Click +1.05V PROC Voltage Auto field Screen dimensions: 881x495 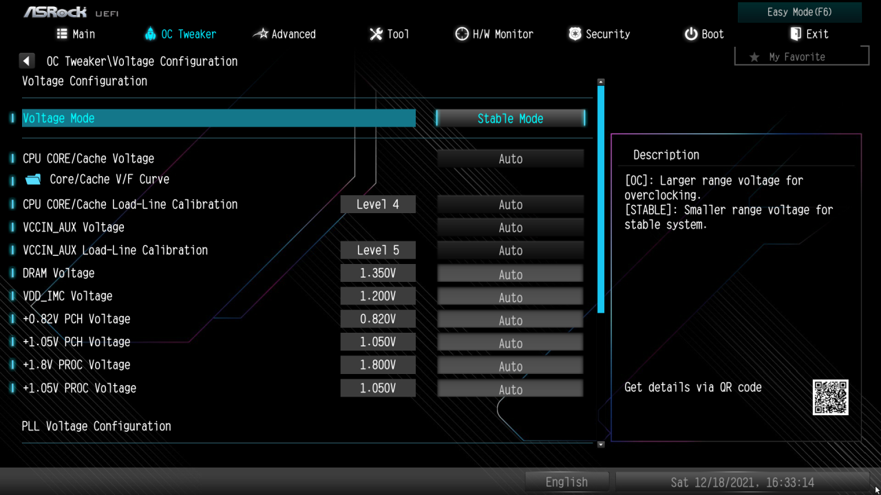pos(511,388)
